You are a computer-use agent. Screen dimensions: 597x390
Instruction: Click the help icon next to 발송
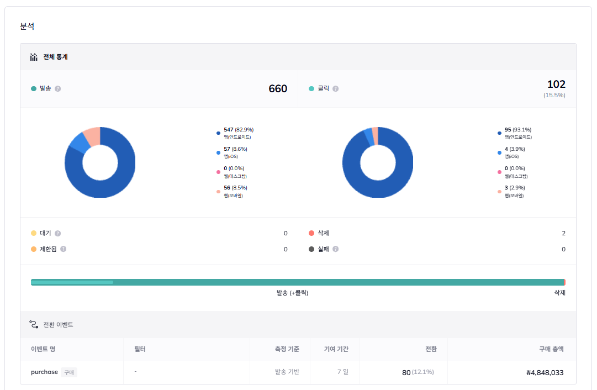point(58,89)
